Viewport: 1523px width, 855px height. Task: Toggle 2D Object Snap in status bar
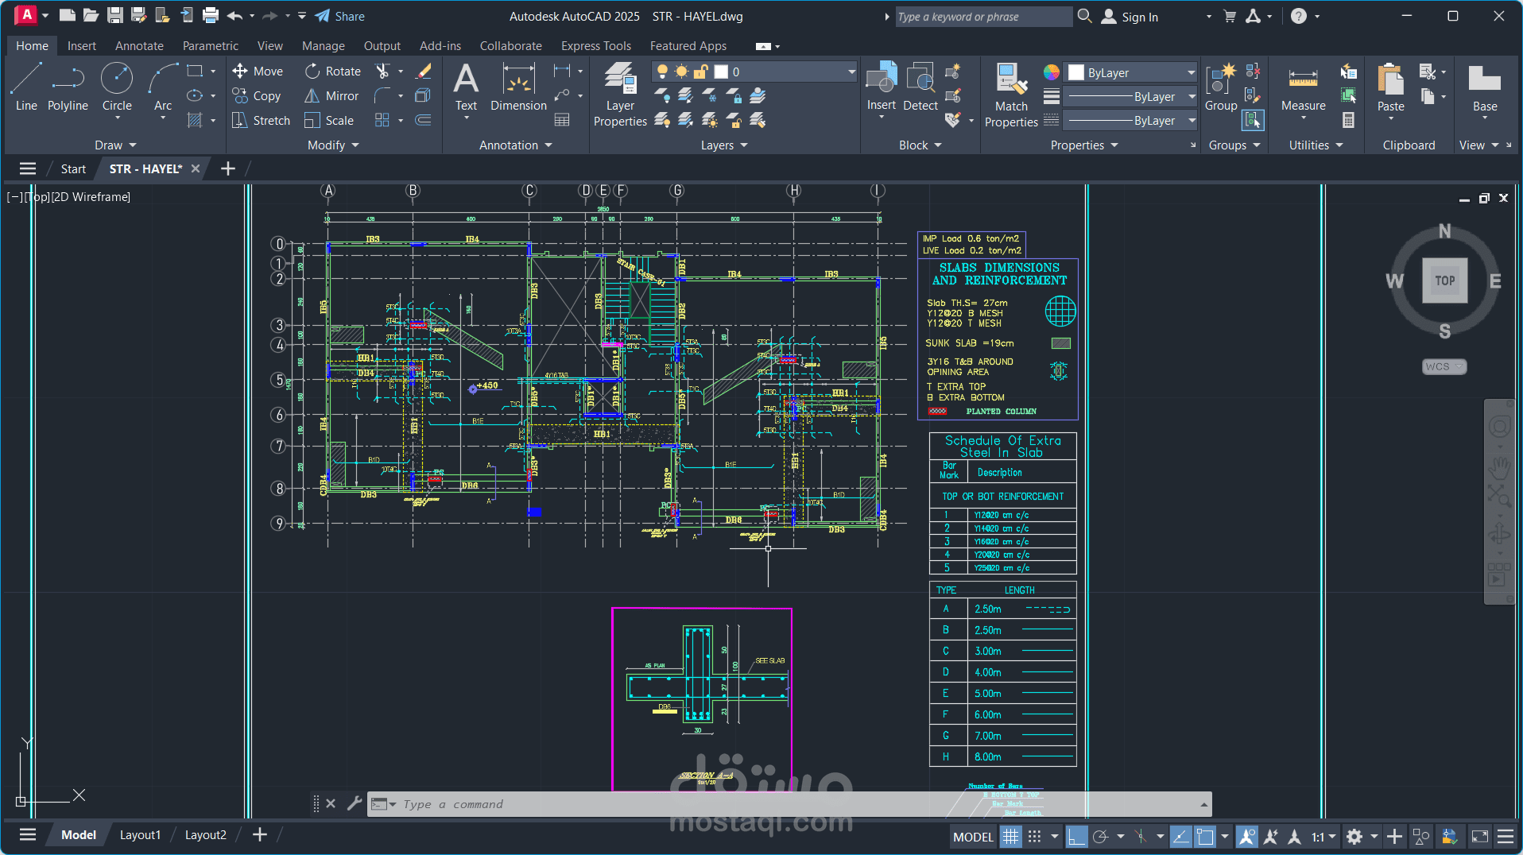coord(1205,836)
